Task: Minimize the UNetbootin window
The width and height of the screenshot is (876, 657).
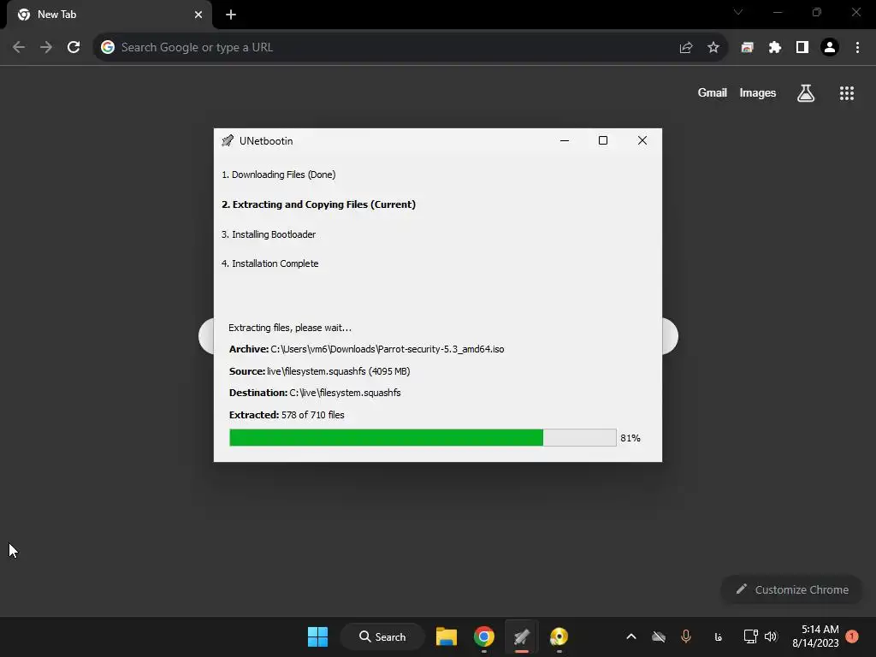Action: (565, 141)
